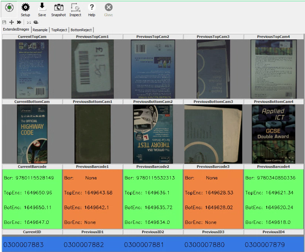This screenshot has width=305, height=252.
Task: Set zoom to 1:1 scale
Action: (x=29, y=23)
